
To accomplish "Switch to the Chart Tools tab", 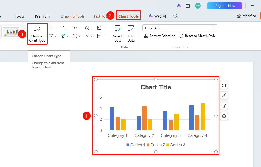I will point(128,16).
